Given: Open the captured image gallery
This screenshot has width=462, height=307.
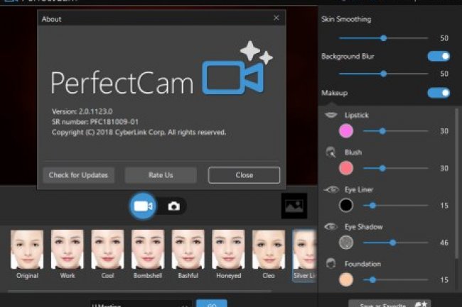Looking at the screenshot, I should pos(294,206).
